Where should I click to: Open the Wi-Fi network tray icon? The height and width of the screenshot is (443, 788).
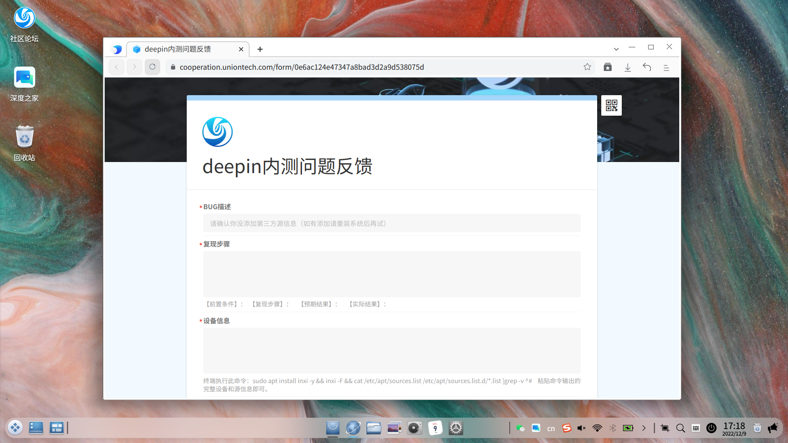[597, 428]
